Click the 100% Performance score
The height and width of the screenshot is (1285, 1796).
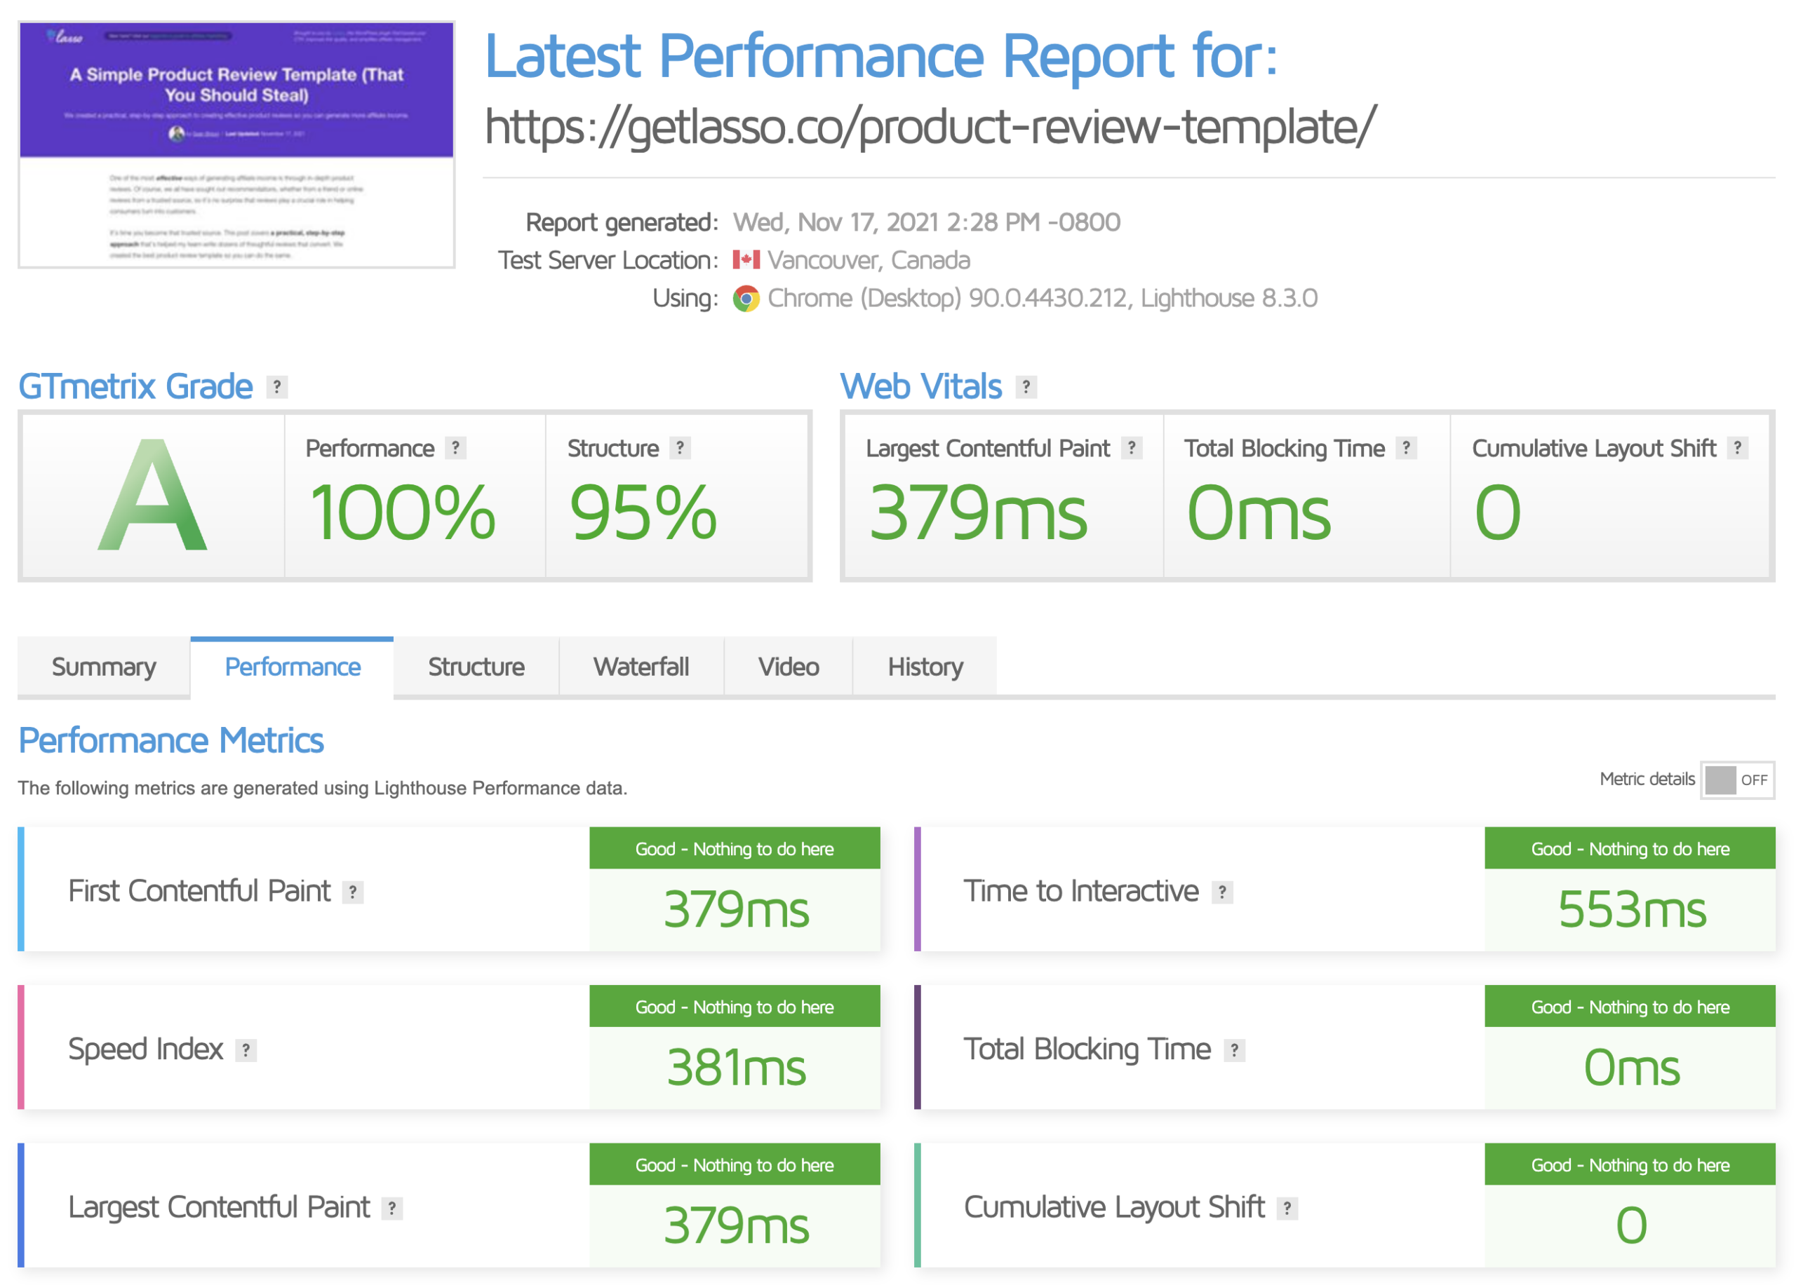pyautogui.click(x=403, y=514)
